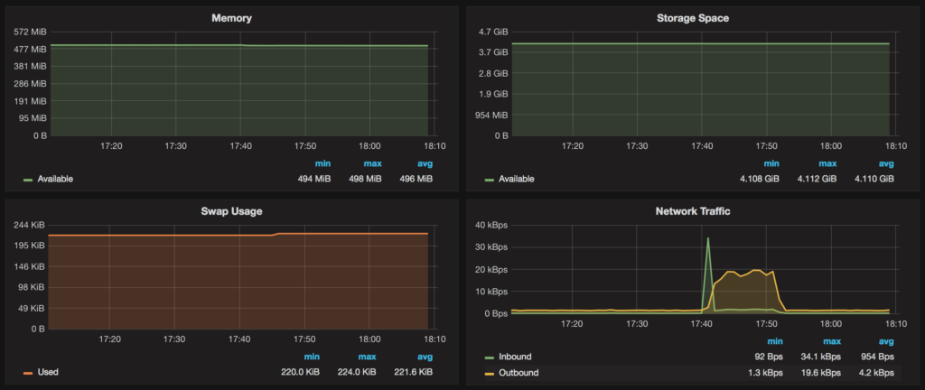Open the Swap Usage panel title menu
The height and width of the screenshot is (390, 925).
(x=231, y=211)
